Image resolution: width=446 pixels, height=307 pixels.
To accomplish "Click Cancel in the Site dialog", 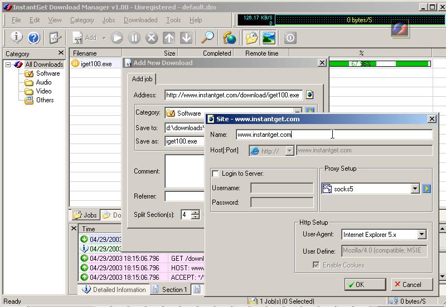I will coord(412,284).
